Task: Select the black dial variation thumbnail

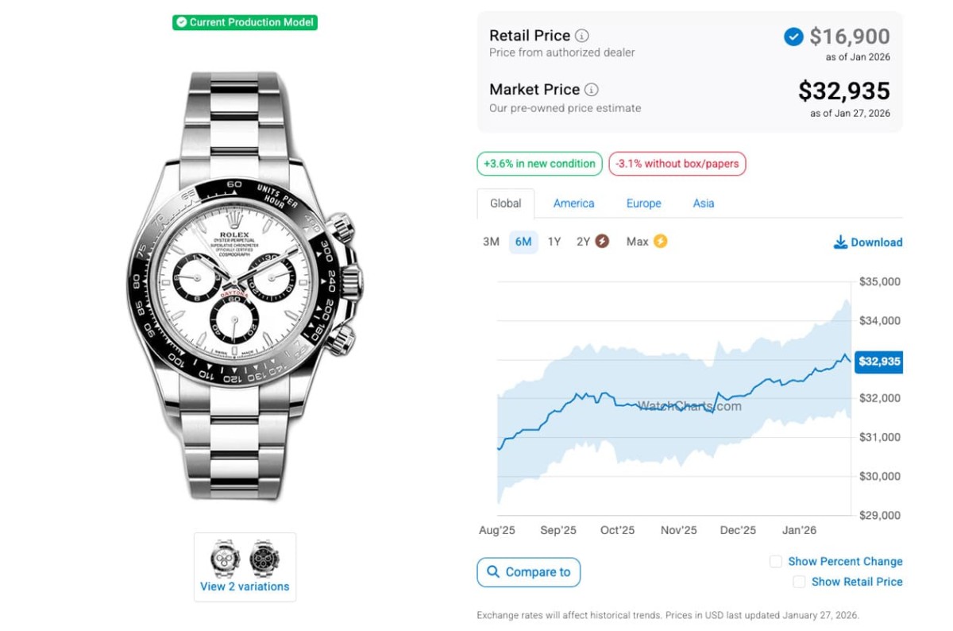Action: [264, 558]
